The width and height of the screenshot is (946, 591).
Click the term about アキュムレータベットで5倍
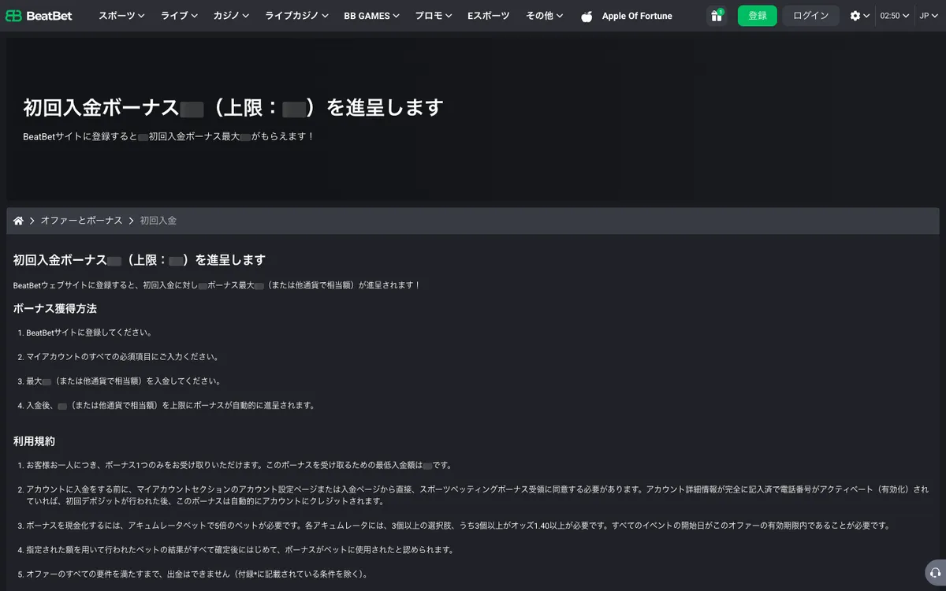pyautogui.click(x=457, y=526)
